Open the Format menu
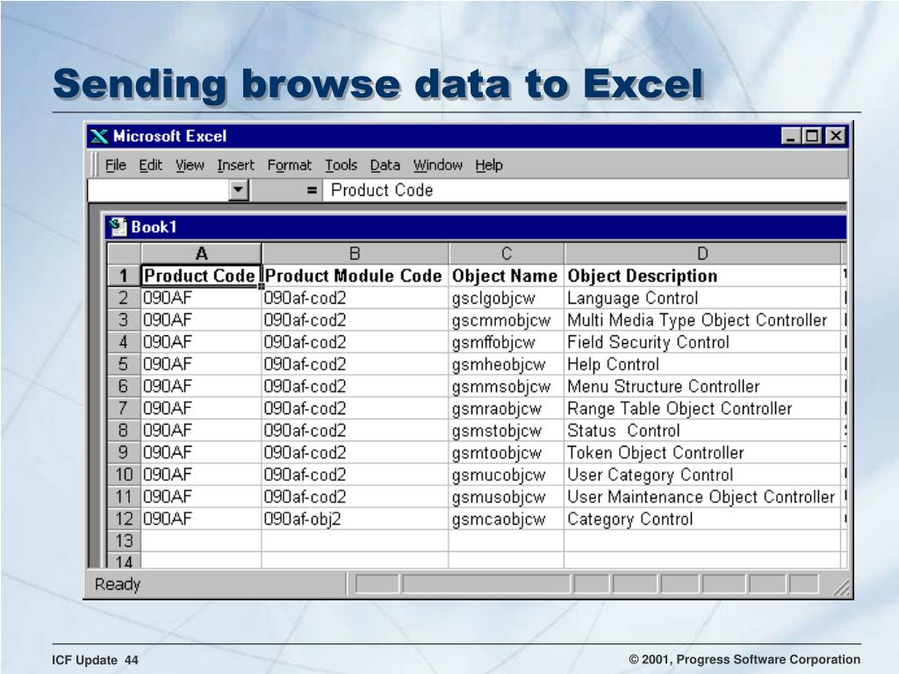The image size is (899, 674). coord(290,165)
